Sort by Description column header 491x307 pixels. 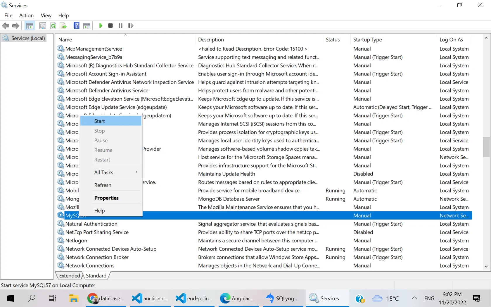259,39
